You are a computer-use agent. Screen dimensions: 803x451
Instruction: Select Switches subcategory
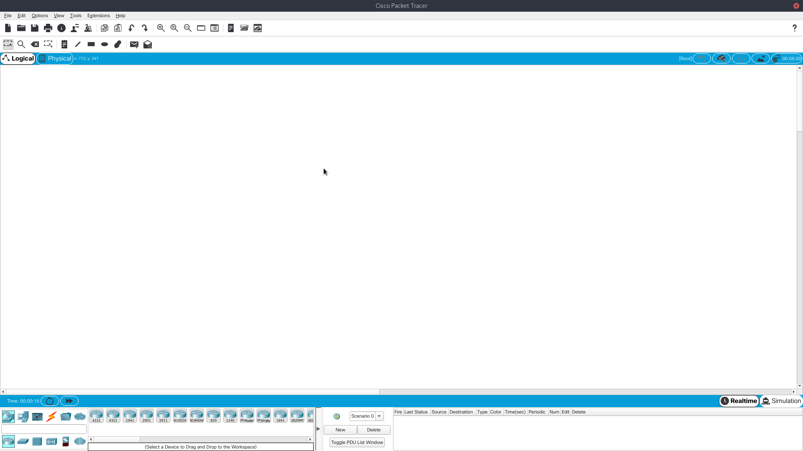point(23,441)
